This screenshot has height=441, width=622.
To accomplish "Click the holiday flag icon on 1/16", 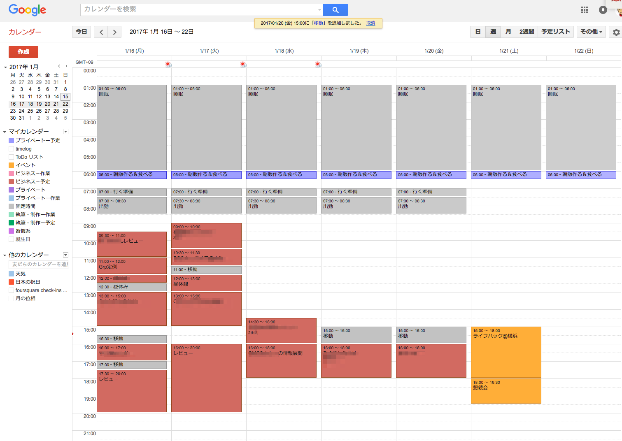I will (x=168, y=64).
